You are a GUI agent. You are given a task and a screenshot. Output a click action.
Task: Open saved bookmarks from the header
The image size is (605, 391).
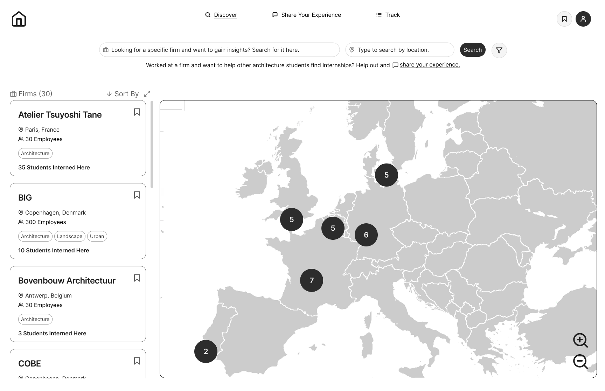564,19
